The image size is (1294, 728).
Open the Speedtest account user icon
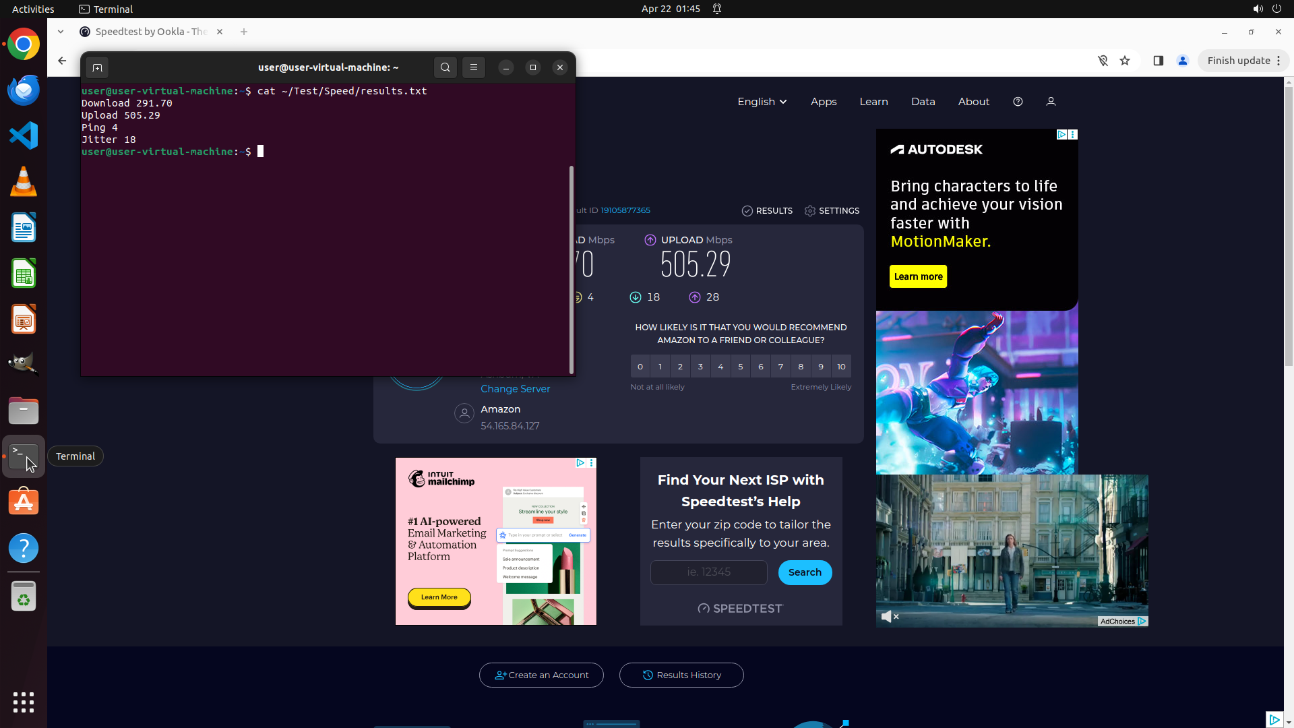pos(1051,102)
